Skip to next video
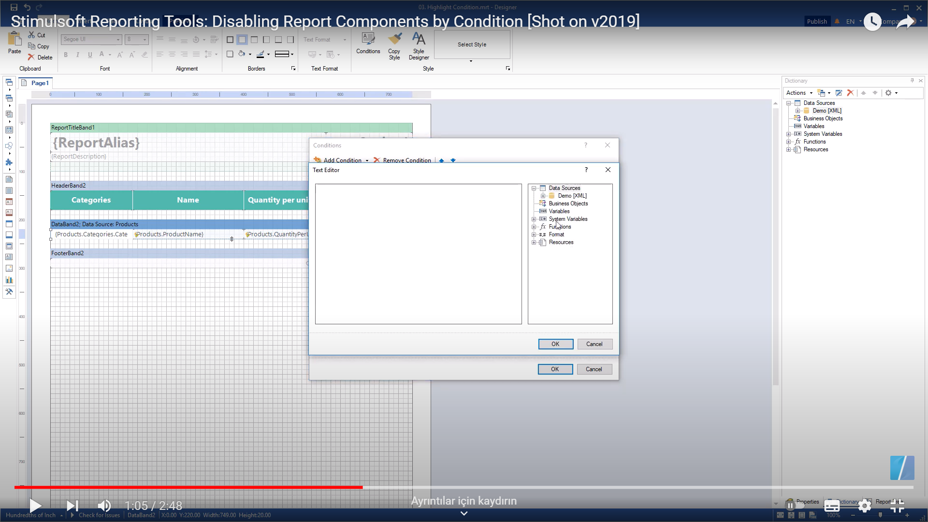Screen dimensions: 928x522 click(72, 506)
